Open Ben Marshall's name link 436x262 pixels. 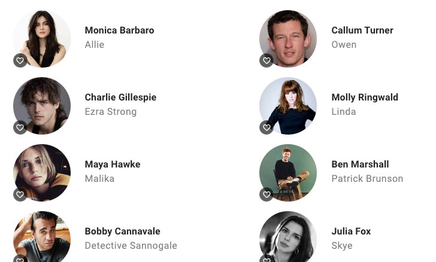coord(360,164)
